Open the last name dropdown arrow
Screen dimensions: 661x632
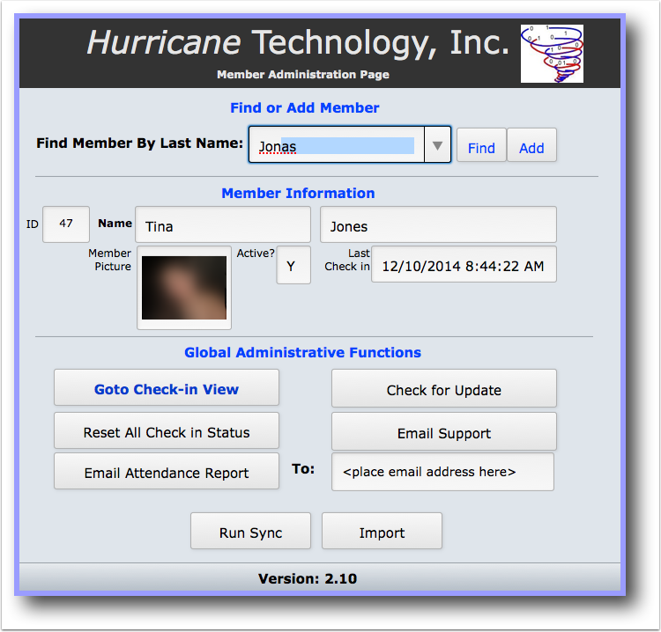tap(437, 145)
